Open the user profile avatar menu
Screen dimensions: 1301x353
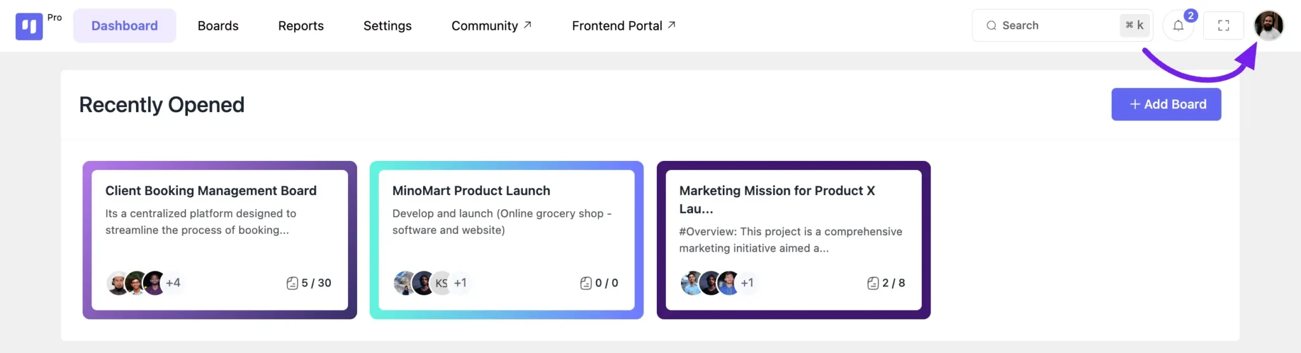(x=1269, y=26)
